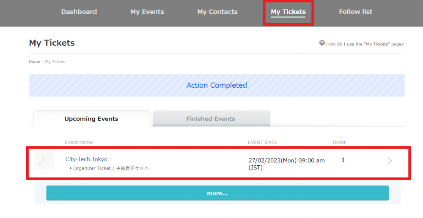Click the ticket count number 1
This screenshot has width=423, height=218.
pos(343,160)
